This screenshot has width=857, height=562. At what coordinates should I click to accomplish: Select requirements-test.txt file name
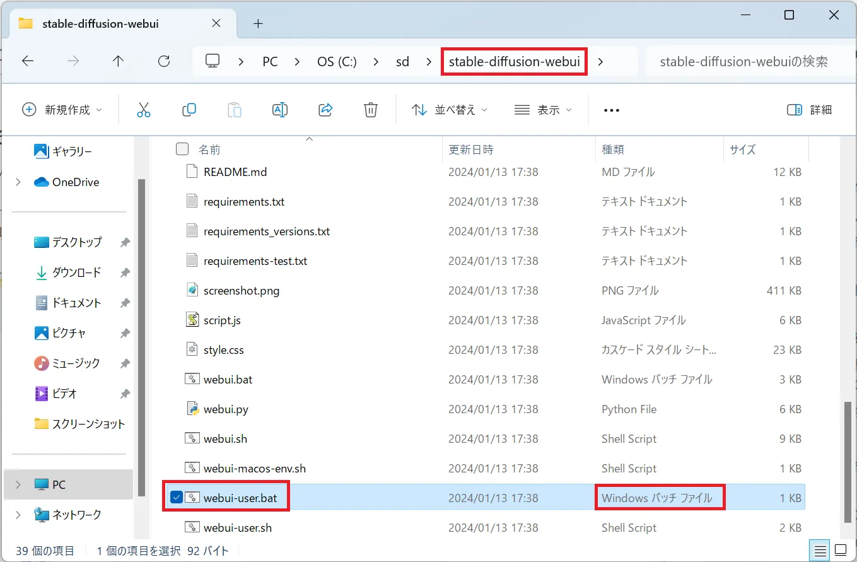click(255, 261)
